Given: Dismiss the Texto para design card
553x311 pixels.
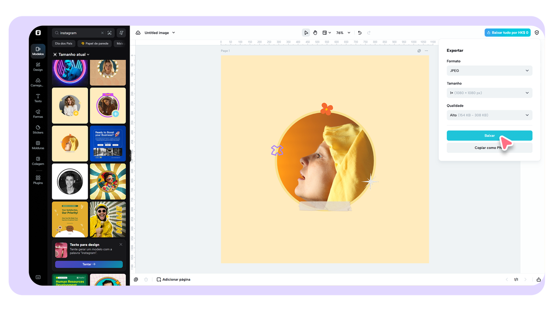Looking at the screenshot, I should pyautogui.click(x=121, y=244).
